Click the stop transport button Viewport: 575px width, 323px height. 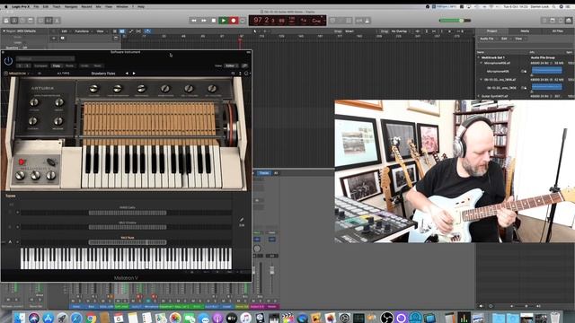coord(214,21)
